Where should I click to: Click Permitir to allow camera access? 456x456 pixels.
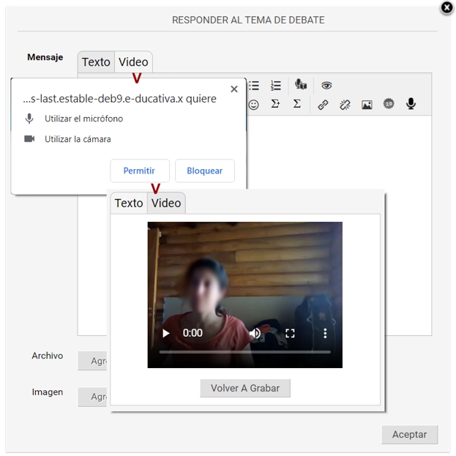point(139,171)
